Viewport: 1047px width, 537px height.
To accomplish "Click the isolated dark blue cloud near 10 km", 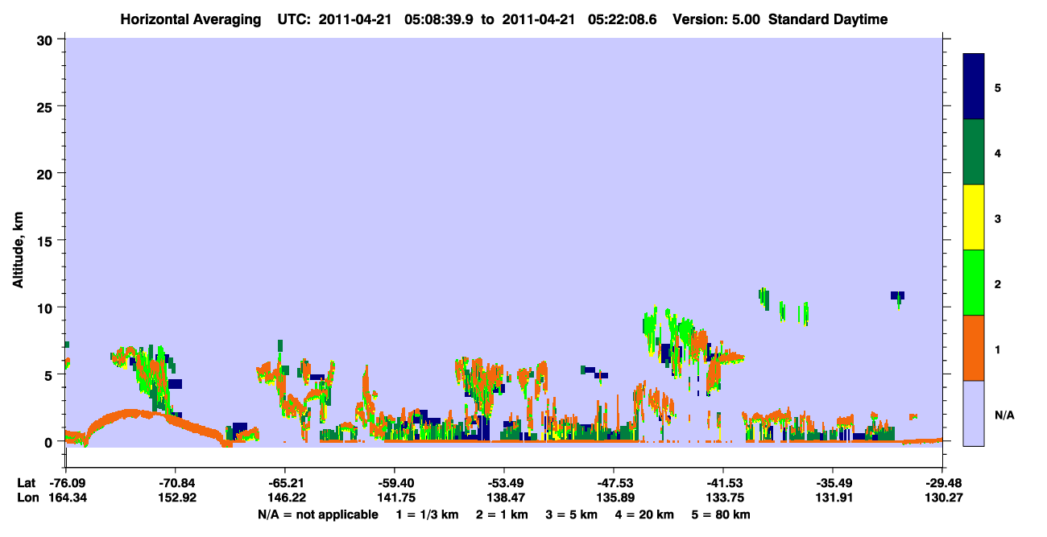I will 897,295.
